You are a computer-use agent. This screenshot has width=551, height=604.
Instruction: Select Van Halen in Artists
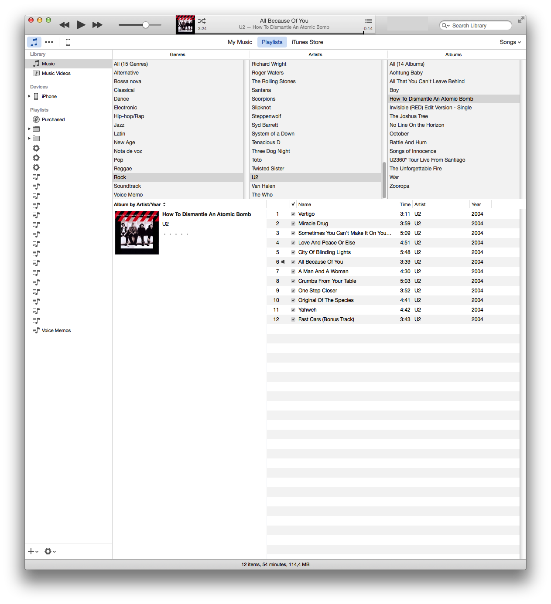pos(316,186)
